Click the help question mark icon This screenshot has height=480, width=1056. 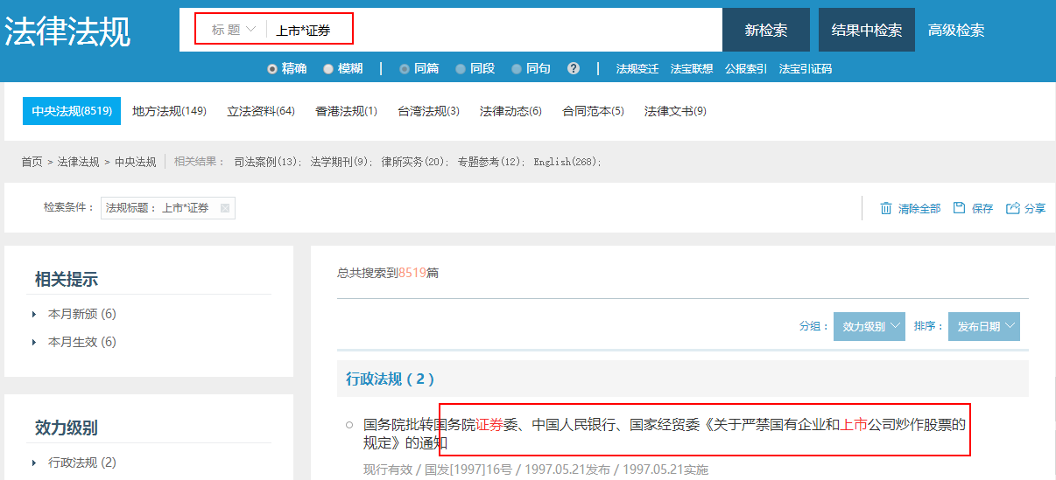click(574, 68)
